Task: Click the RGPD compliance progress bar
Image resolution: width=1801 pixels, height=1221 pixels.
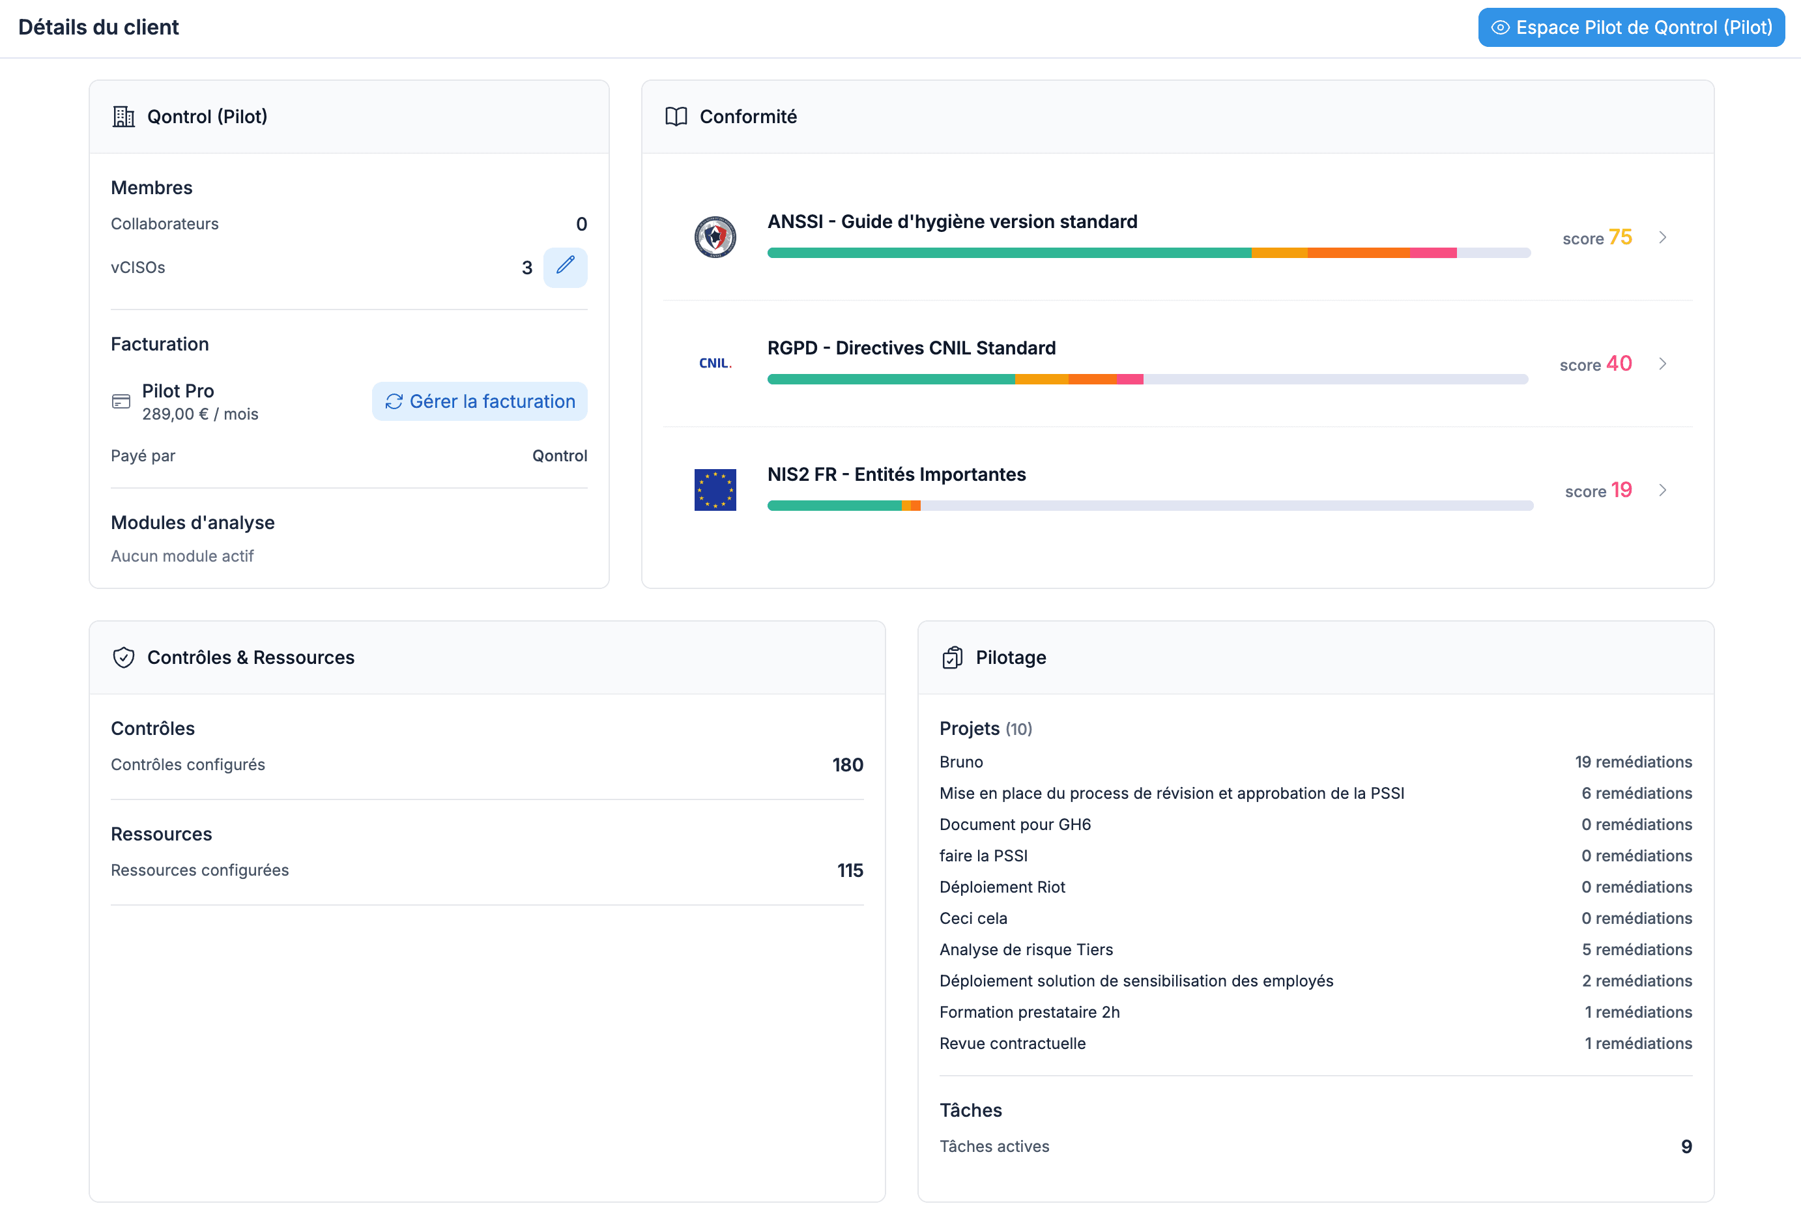Action: (x=1147, y=379)
